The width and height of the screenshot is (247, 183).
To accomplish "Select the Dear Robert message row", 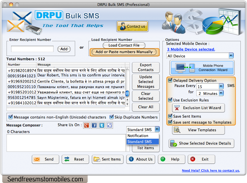I will pyautogui.click(x=66, y=76).
